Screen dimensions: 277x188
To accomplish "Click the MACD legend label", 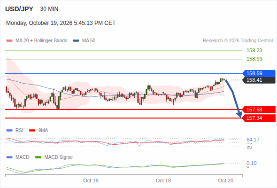I will 22,157.
